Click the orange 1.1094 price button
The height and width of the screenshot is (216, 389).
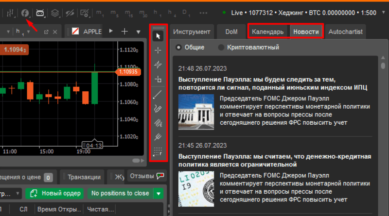point(15,50)
